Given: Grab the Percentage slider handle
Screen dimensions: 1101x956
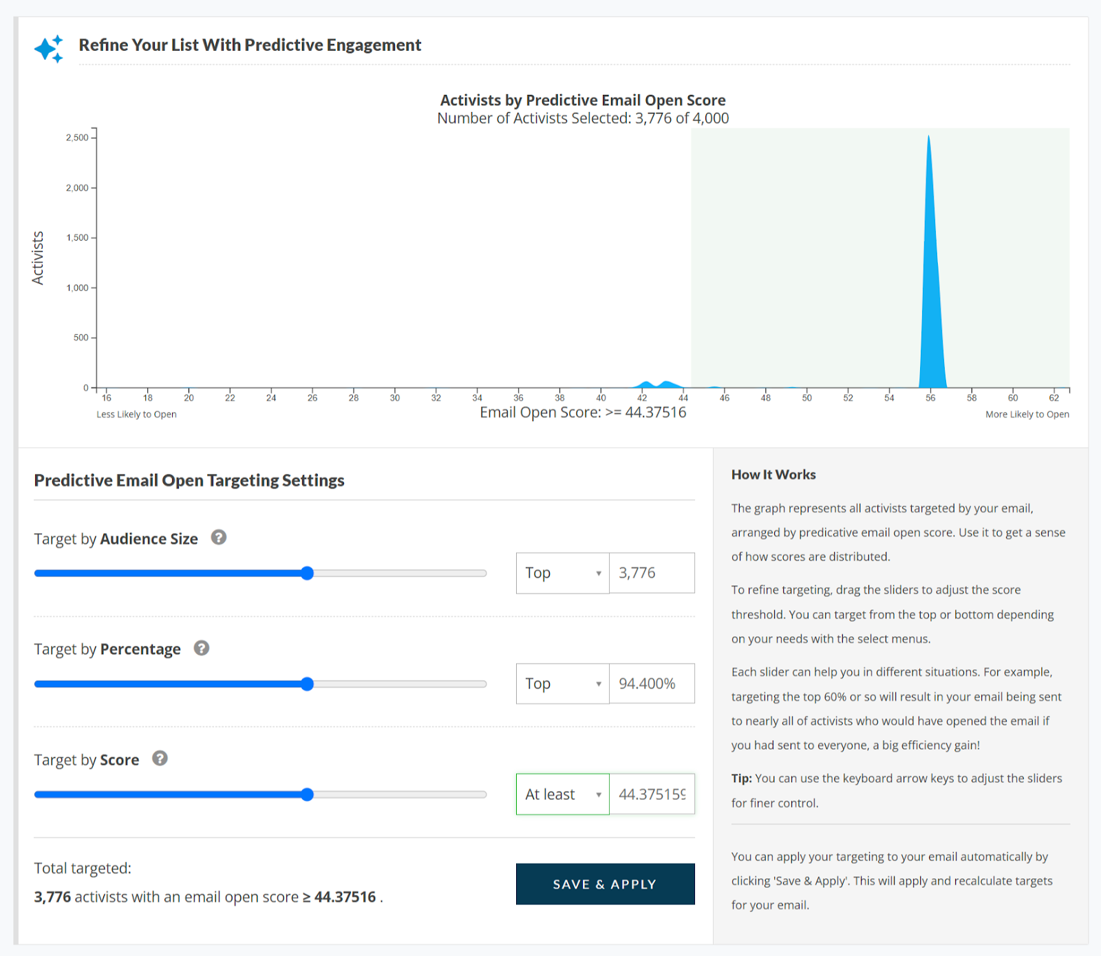Looking at the screenshot, I should click(308, 684).
